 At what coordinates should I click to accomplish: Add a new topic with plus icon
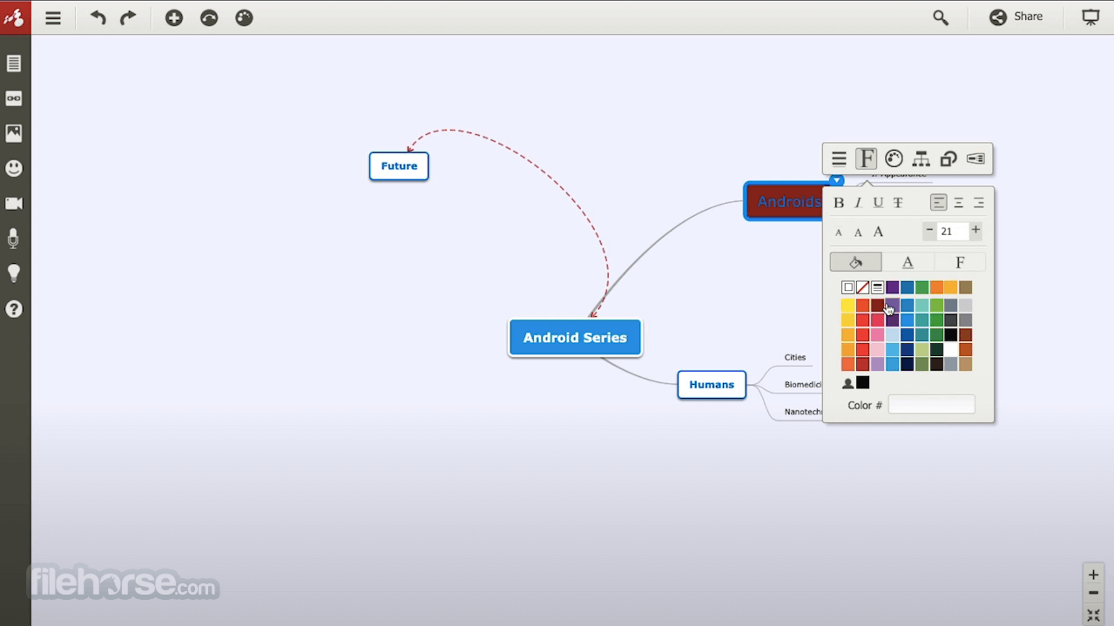pyautogui.click(x=174, y=17)
